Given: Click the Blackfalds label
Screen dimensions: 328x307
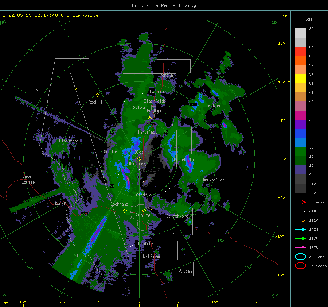Looking at the screenshot, I should click(x=155, y=101).
